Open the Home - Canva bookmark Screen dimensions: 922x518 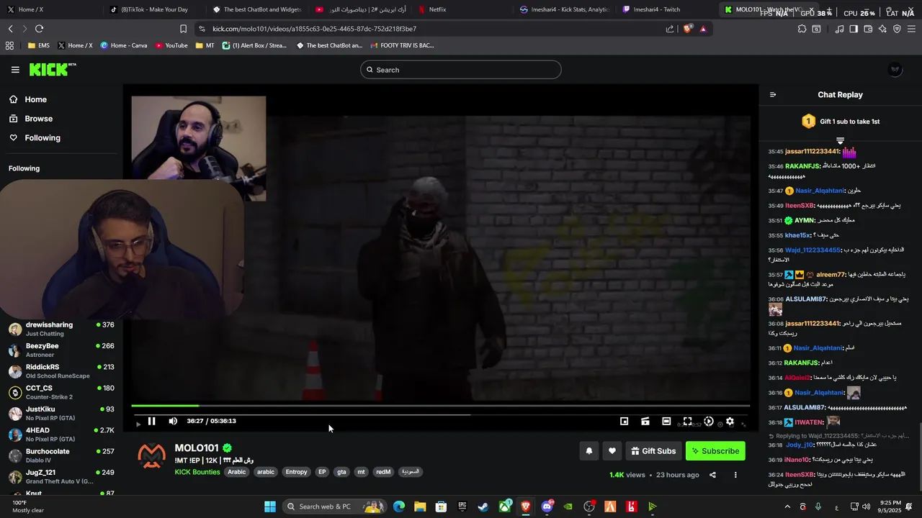[x=124, y=45]
